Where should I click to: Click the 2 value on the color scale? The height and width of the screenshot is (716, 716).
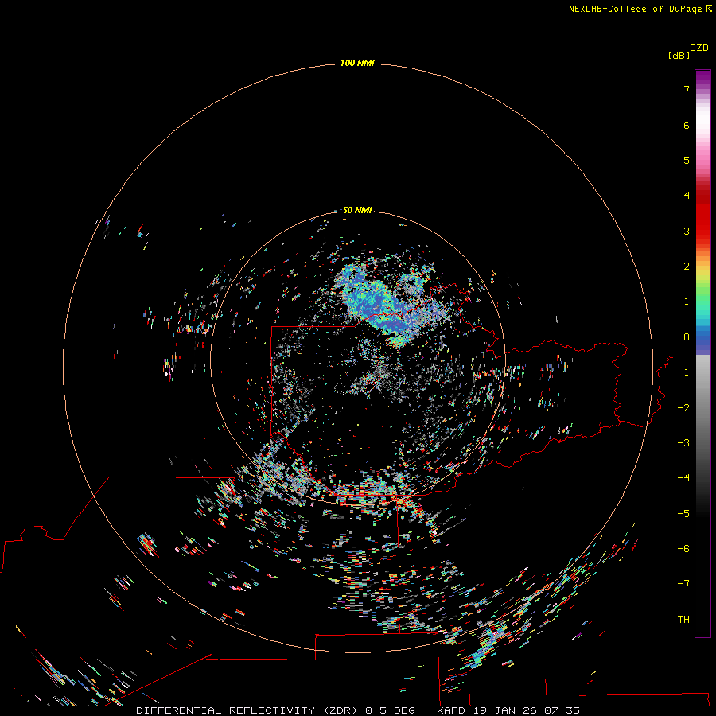coord(687,267)
